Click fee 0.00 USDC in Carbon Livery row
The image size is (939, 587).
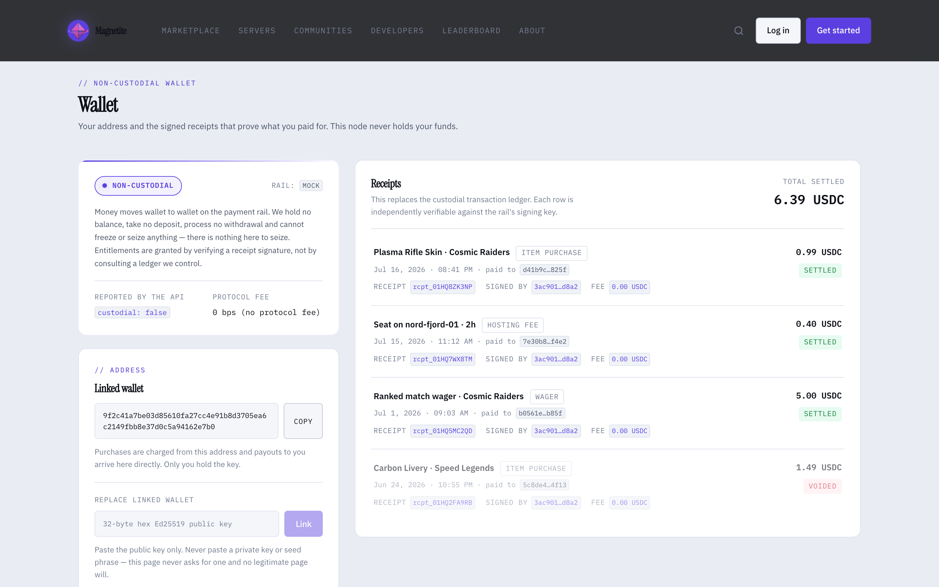[x=629, y=503]
